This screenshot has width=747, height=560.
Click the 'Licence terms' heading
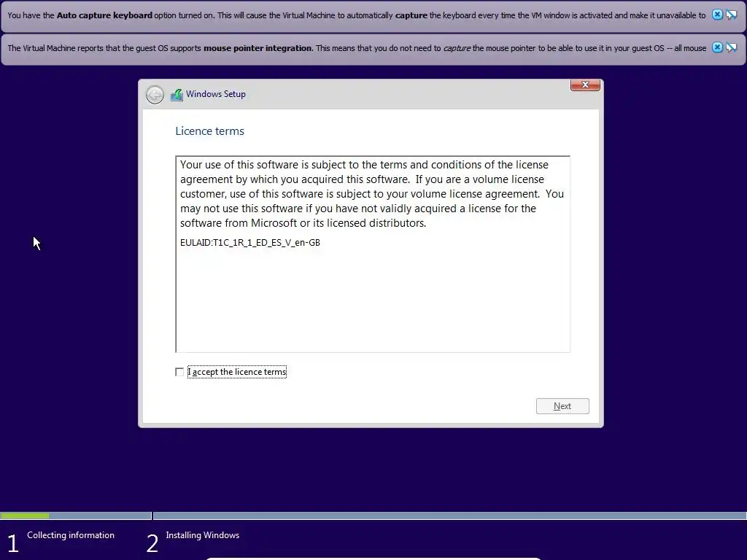209,131
